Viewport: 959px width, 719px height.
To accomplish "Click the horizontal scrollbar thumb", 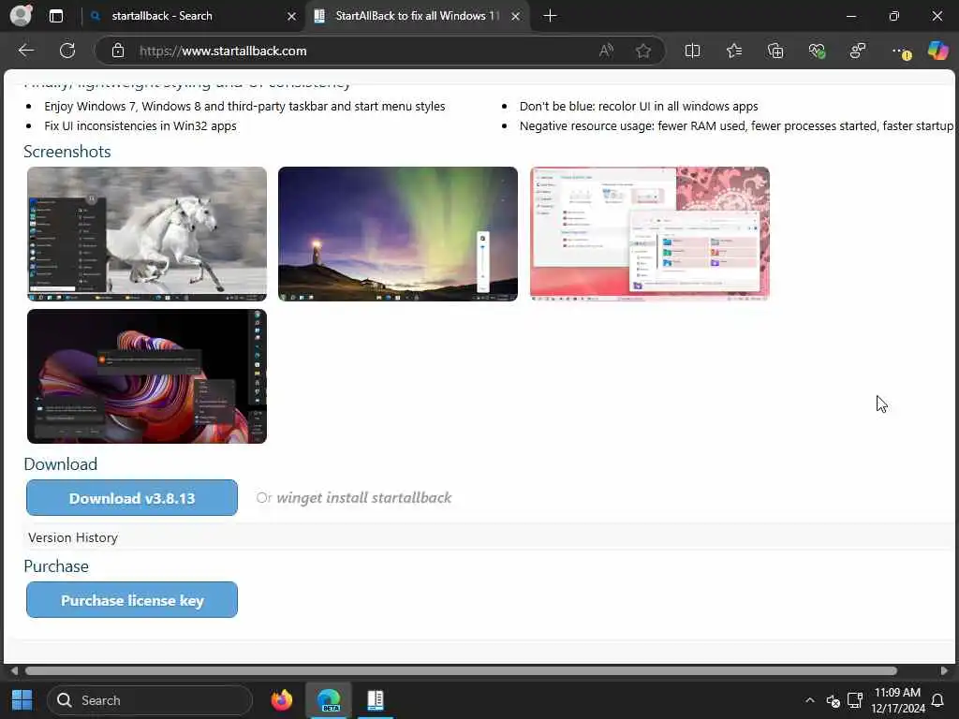I will [x=461, y=670].
